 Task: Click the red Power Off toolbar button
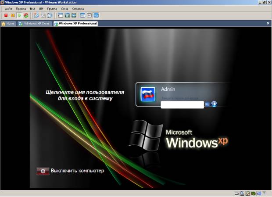(6, 15)
